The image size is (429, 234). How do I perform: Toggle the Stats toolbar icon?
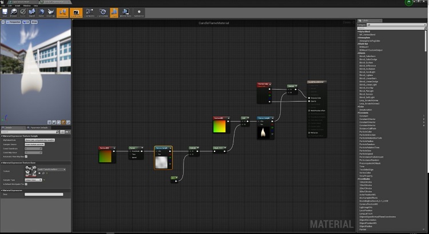click(114, 13)
